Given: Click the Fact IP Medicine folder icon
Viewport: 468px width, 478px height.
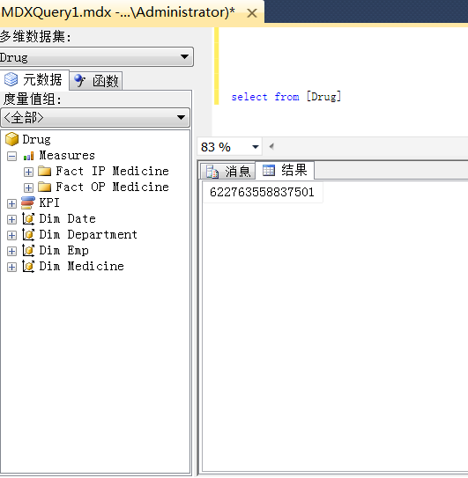Looking at the screenshot, I should coord(45,171).
